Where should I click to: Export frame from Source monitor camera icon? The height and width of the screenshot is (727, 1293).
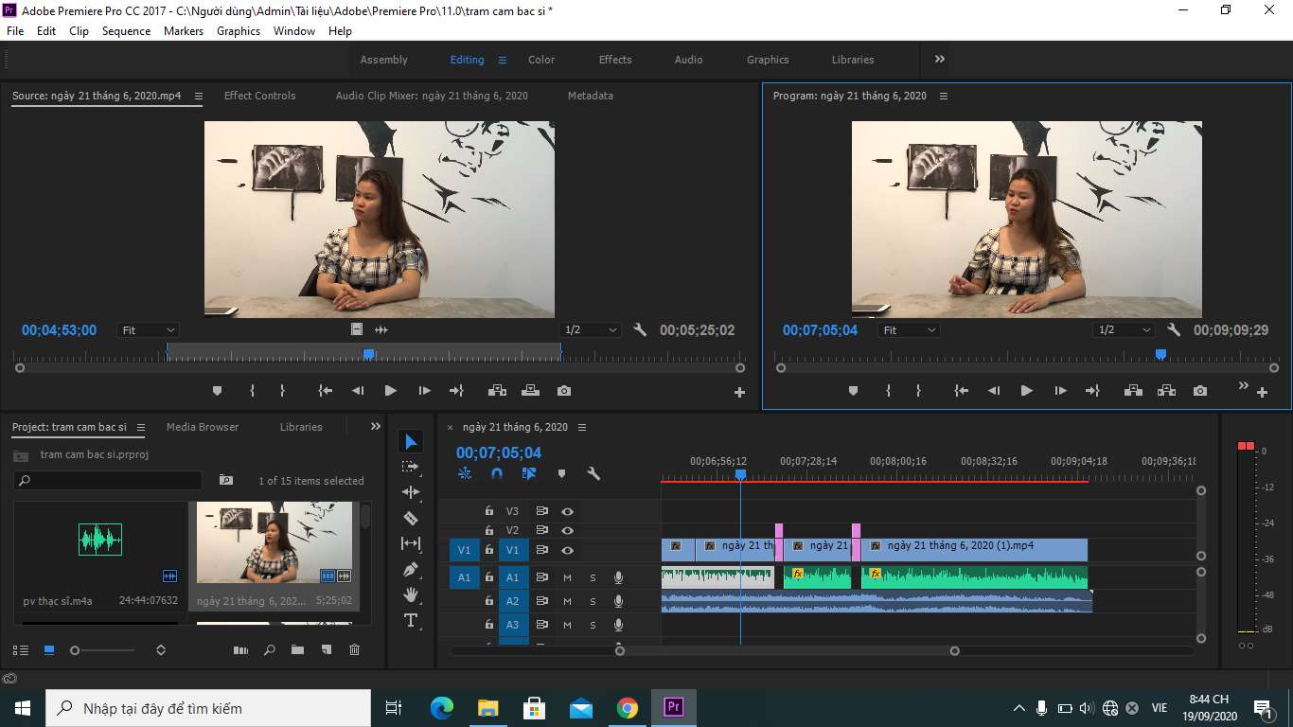coord(564,391)
